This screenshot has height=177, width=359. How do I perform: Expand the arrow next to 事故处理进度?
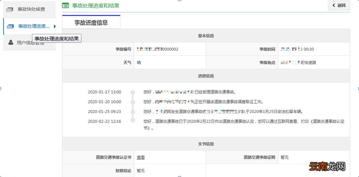(55, 26)
